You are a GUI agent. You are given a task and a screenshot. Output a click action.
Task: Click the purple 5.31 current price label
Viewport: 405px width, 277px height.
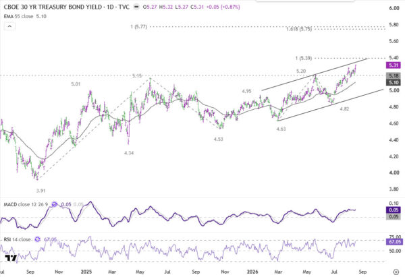click(394, 65)
